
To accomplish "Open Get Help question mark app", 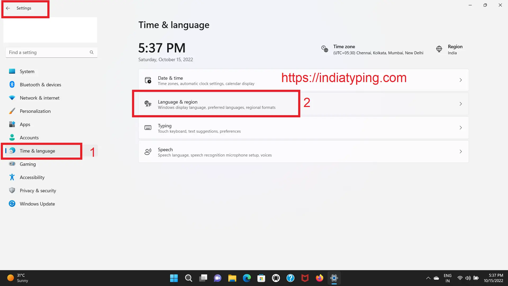I will coord(290,278).
